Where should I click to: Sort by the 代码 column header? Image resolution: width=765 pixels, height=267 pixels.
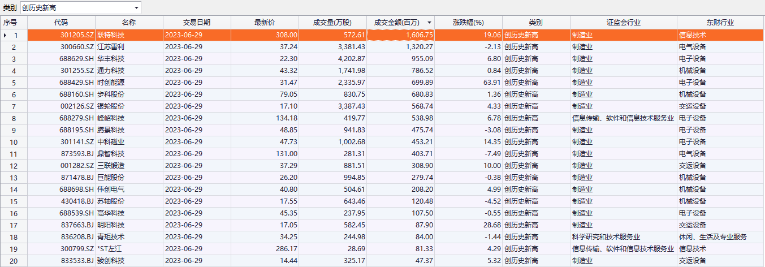click(61, 23)
